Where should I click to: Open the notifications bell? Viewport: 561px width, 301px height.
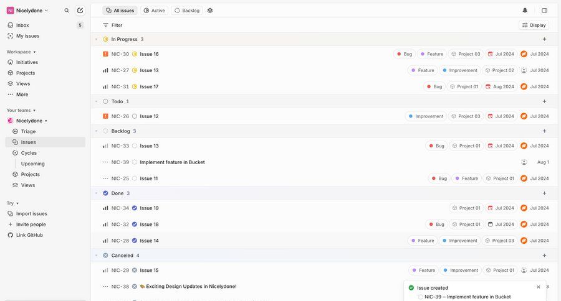525,11
